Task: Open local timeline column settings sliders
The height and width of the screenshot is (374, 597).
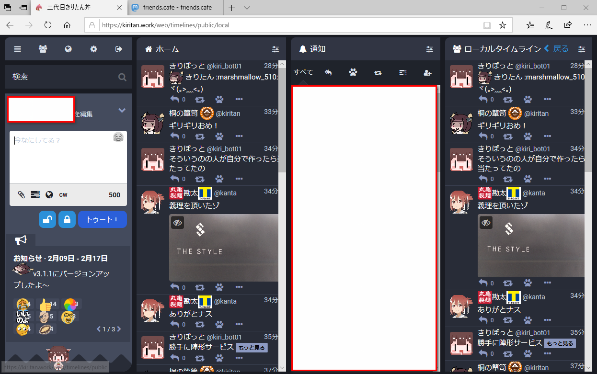Action: pyautogui.click(x=582, y=49)
